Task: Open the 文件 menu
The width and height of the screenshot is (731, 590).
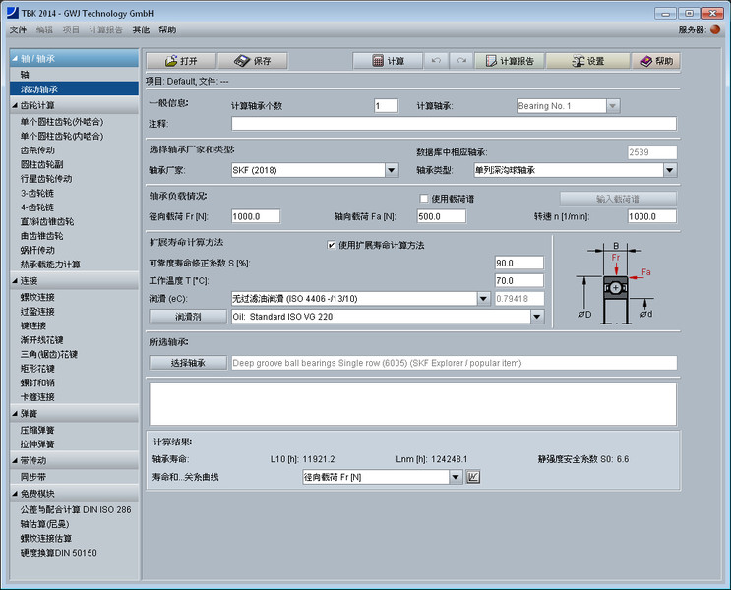Action: (x=18, y=29)
